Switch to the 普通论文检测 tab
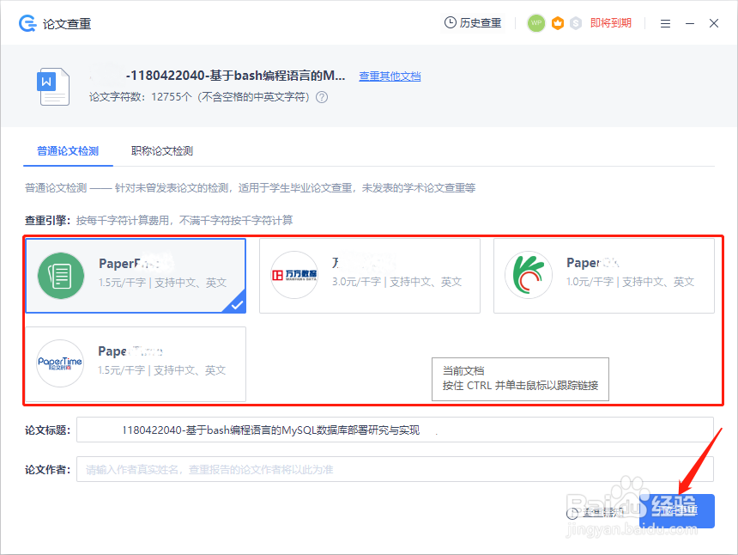 coord(68,150)
